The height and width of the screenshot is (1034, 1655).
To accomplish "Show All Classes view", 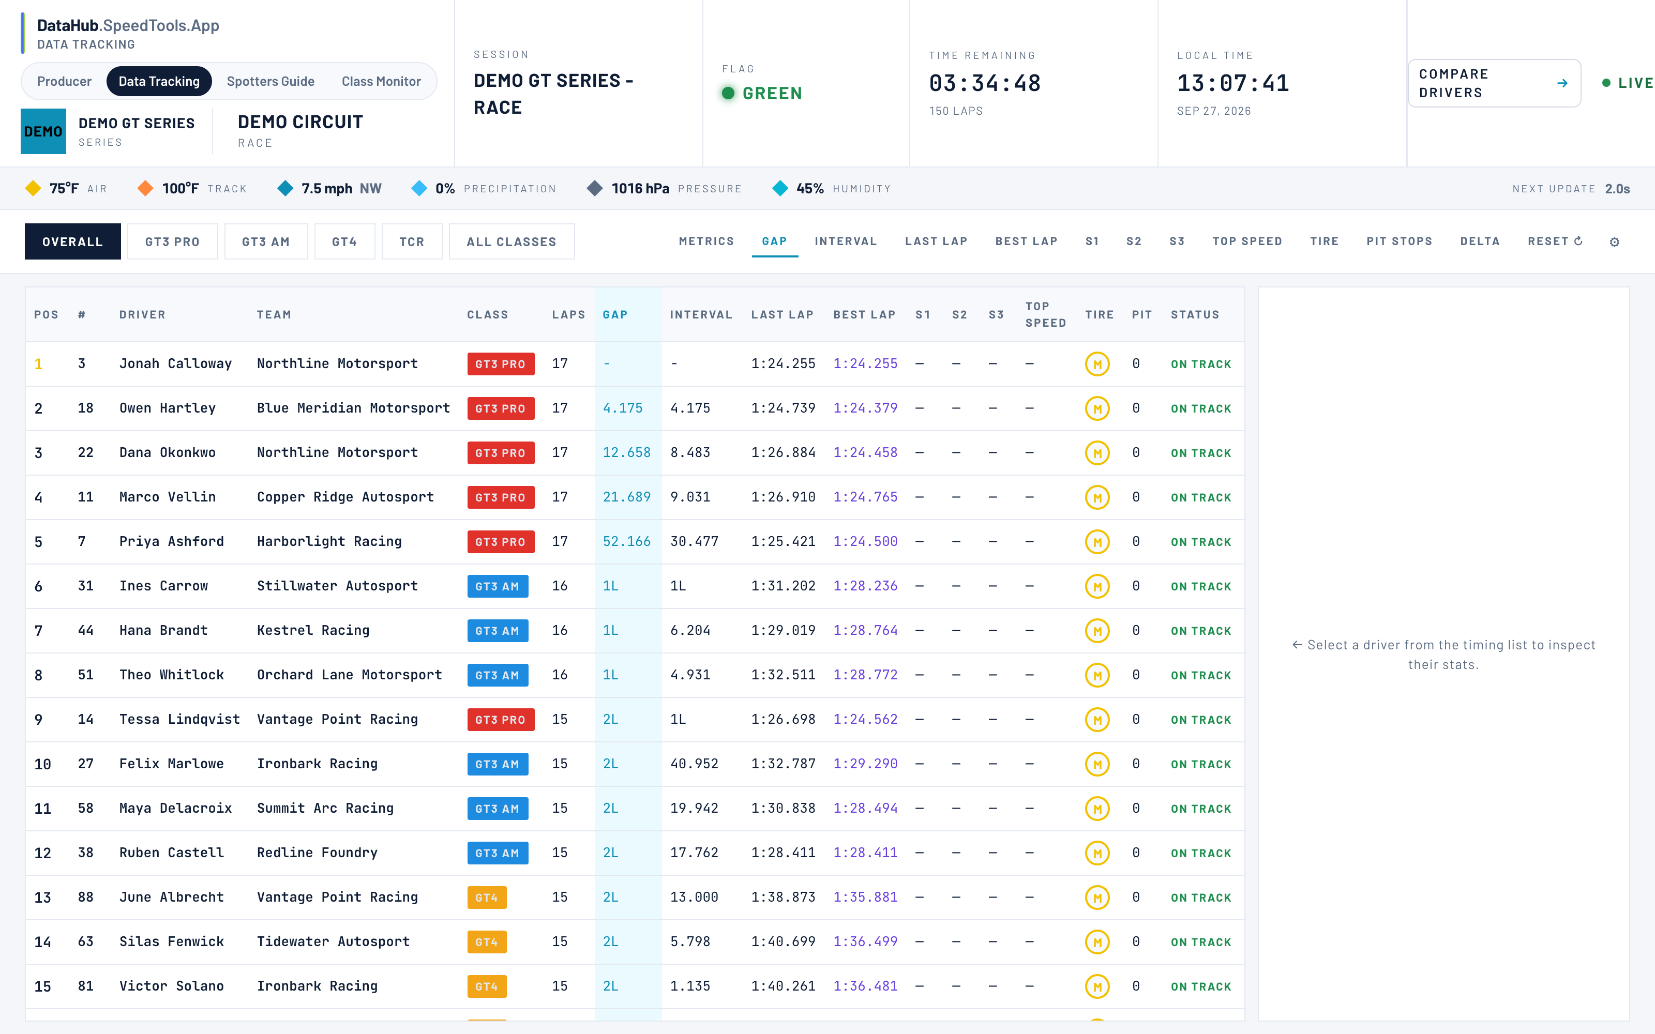I will [x=511, y=241].
